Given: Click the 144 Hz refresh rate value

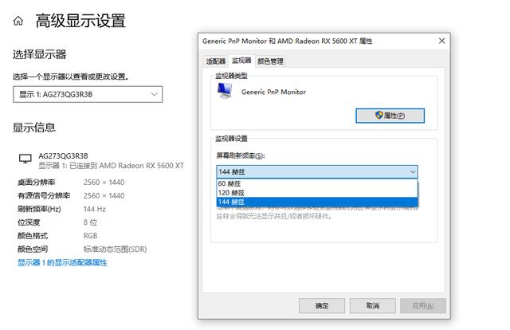Looking at the screenshot, I should [95, 209].
